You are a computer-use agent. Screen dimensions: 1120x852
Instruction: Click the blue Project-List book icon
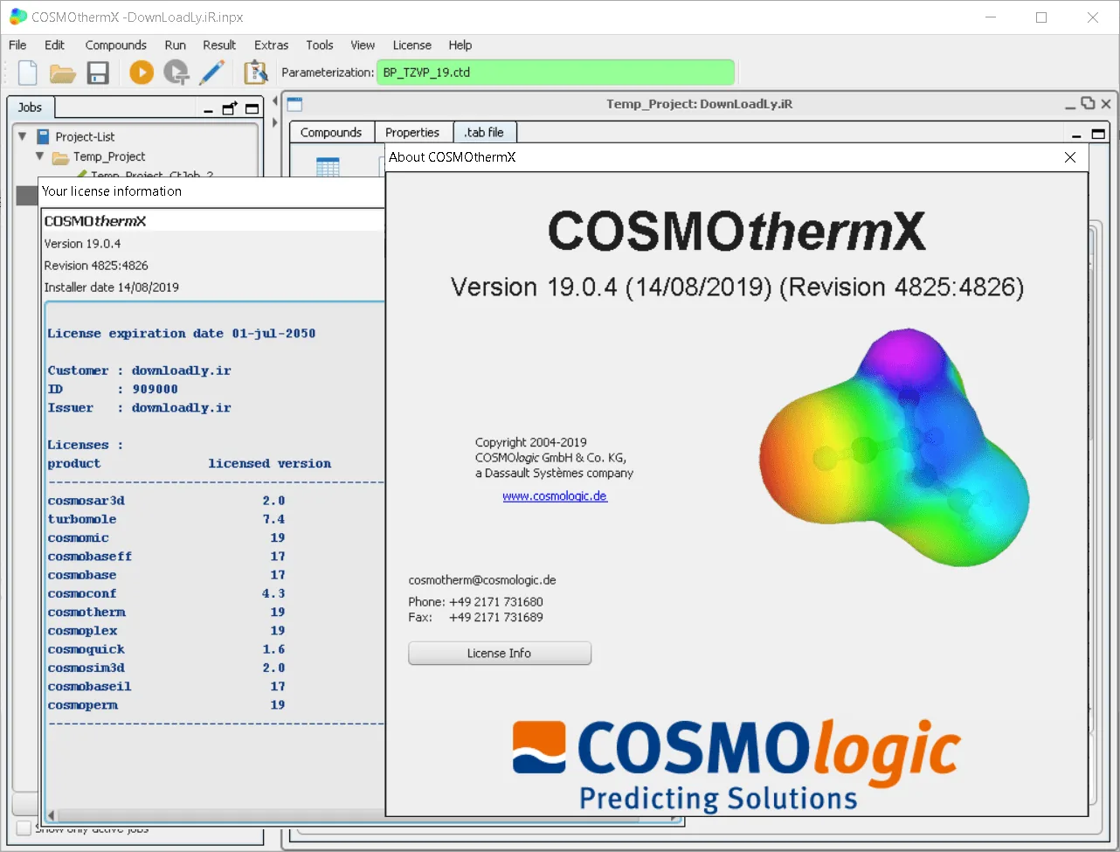click(x=43, y=136)
